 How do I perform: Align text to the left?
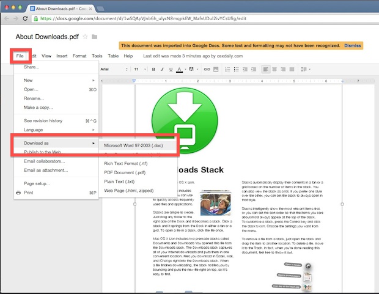(266, 70)
